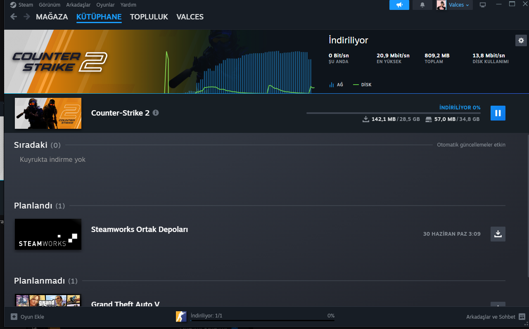Image resolution: width=529 pixels, height=329 pixels.
Task: Click the 809,2 MB total value
Action: click(x=437, y=55)
